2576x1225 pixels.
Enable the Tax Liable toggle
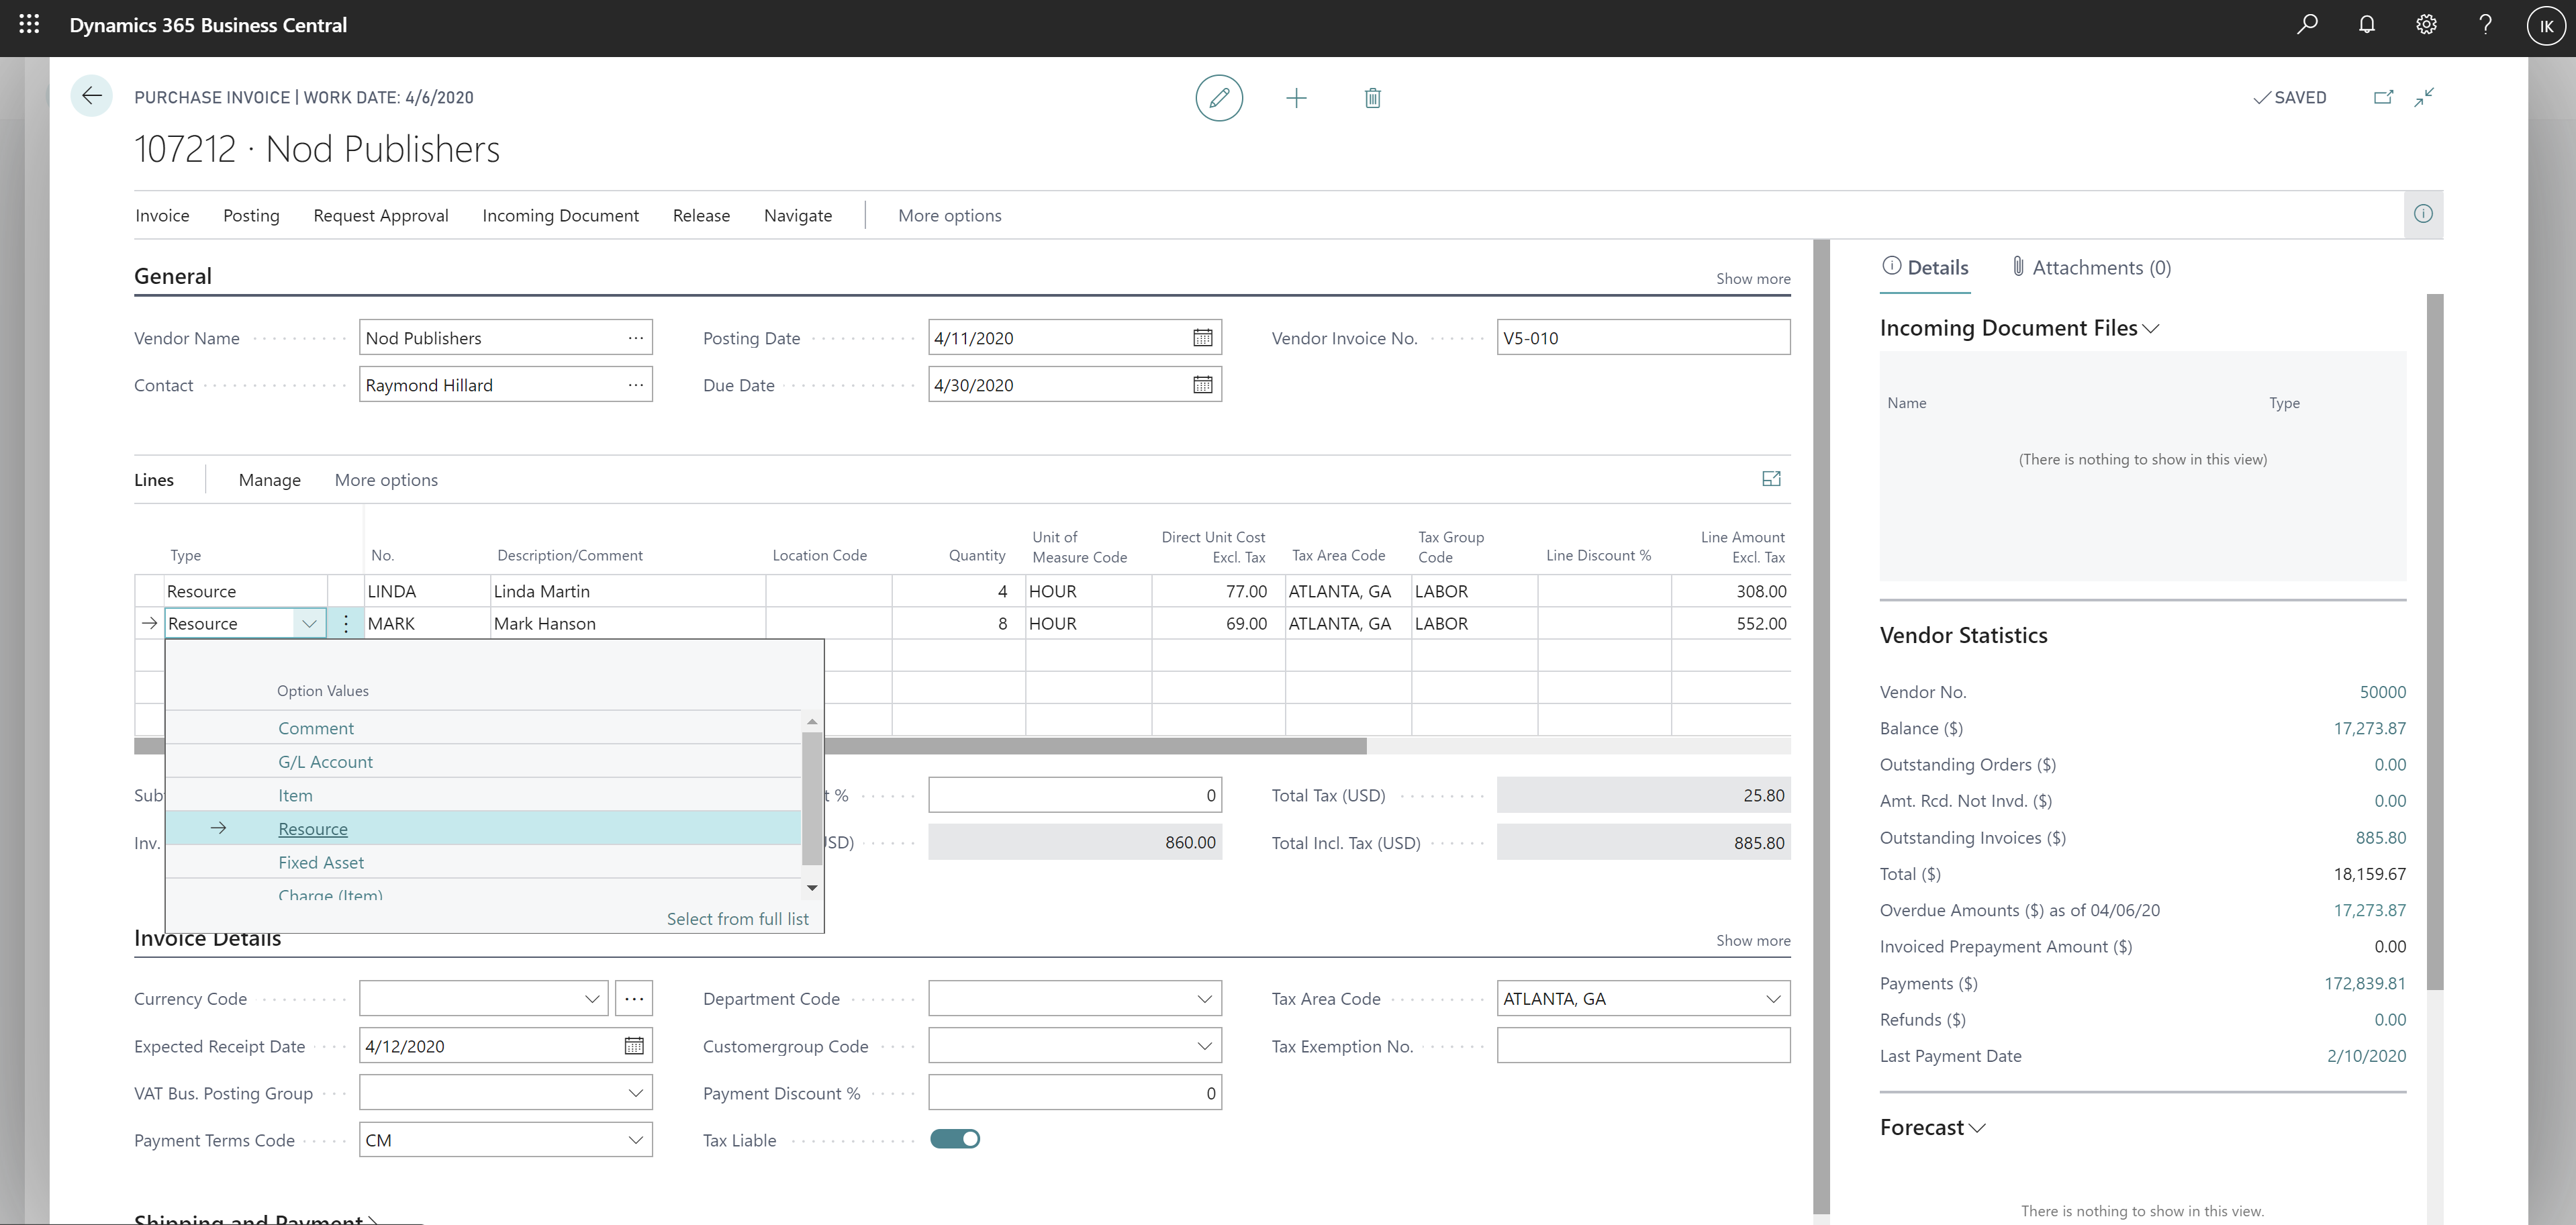point(955,1138)
